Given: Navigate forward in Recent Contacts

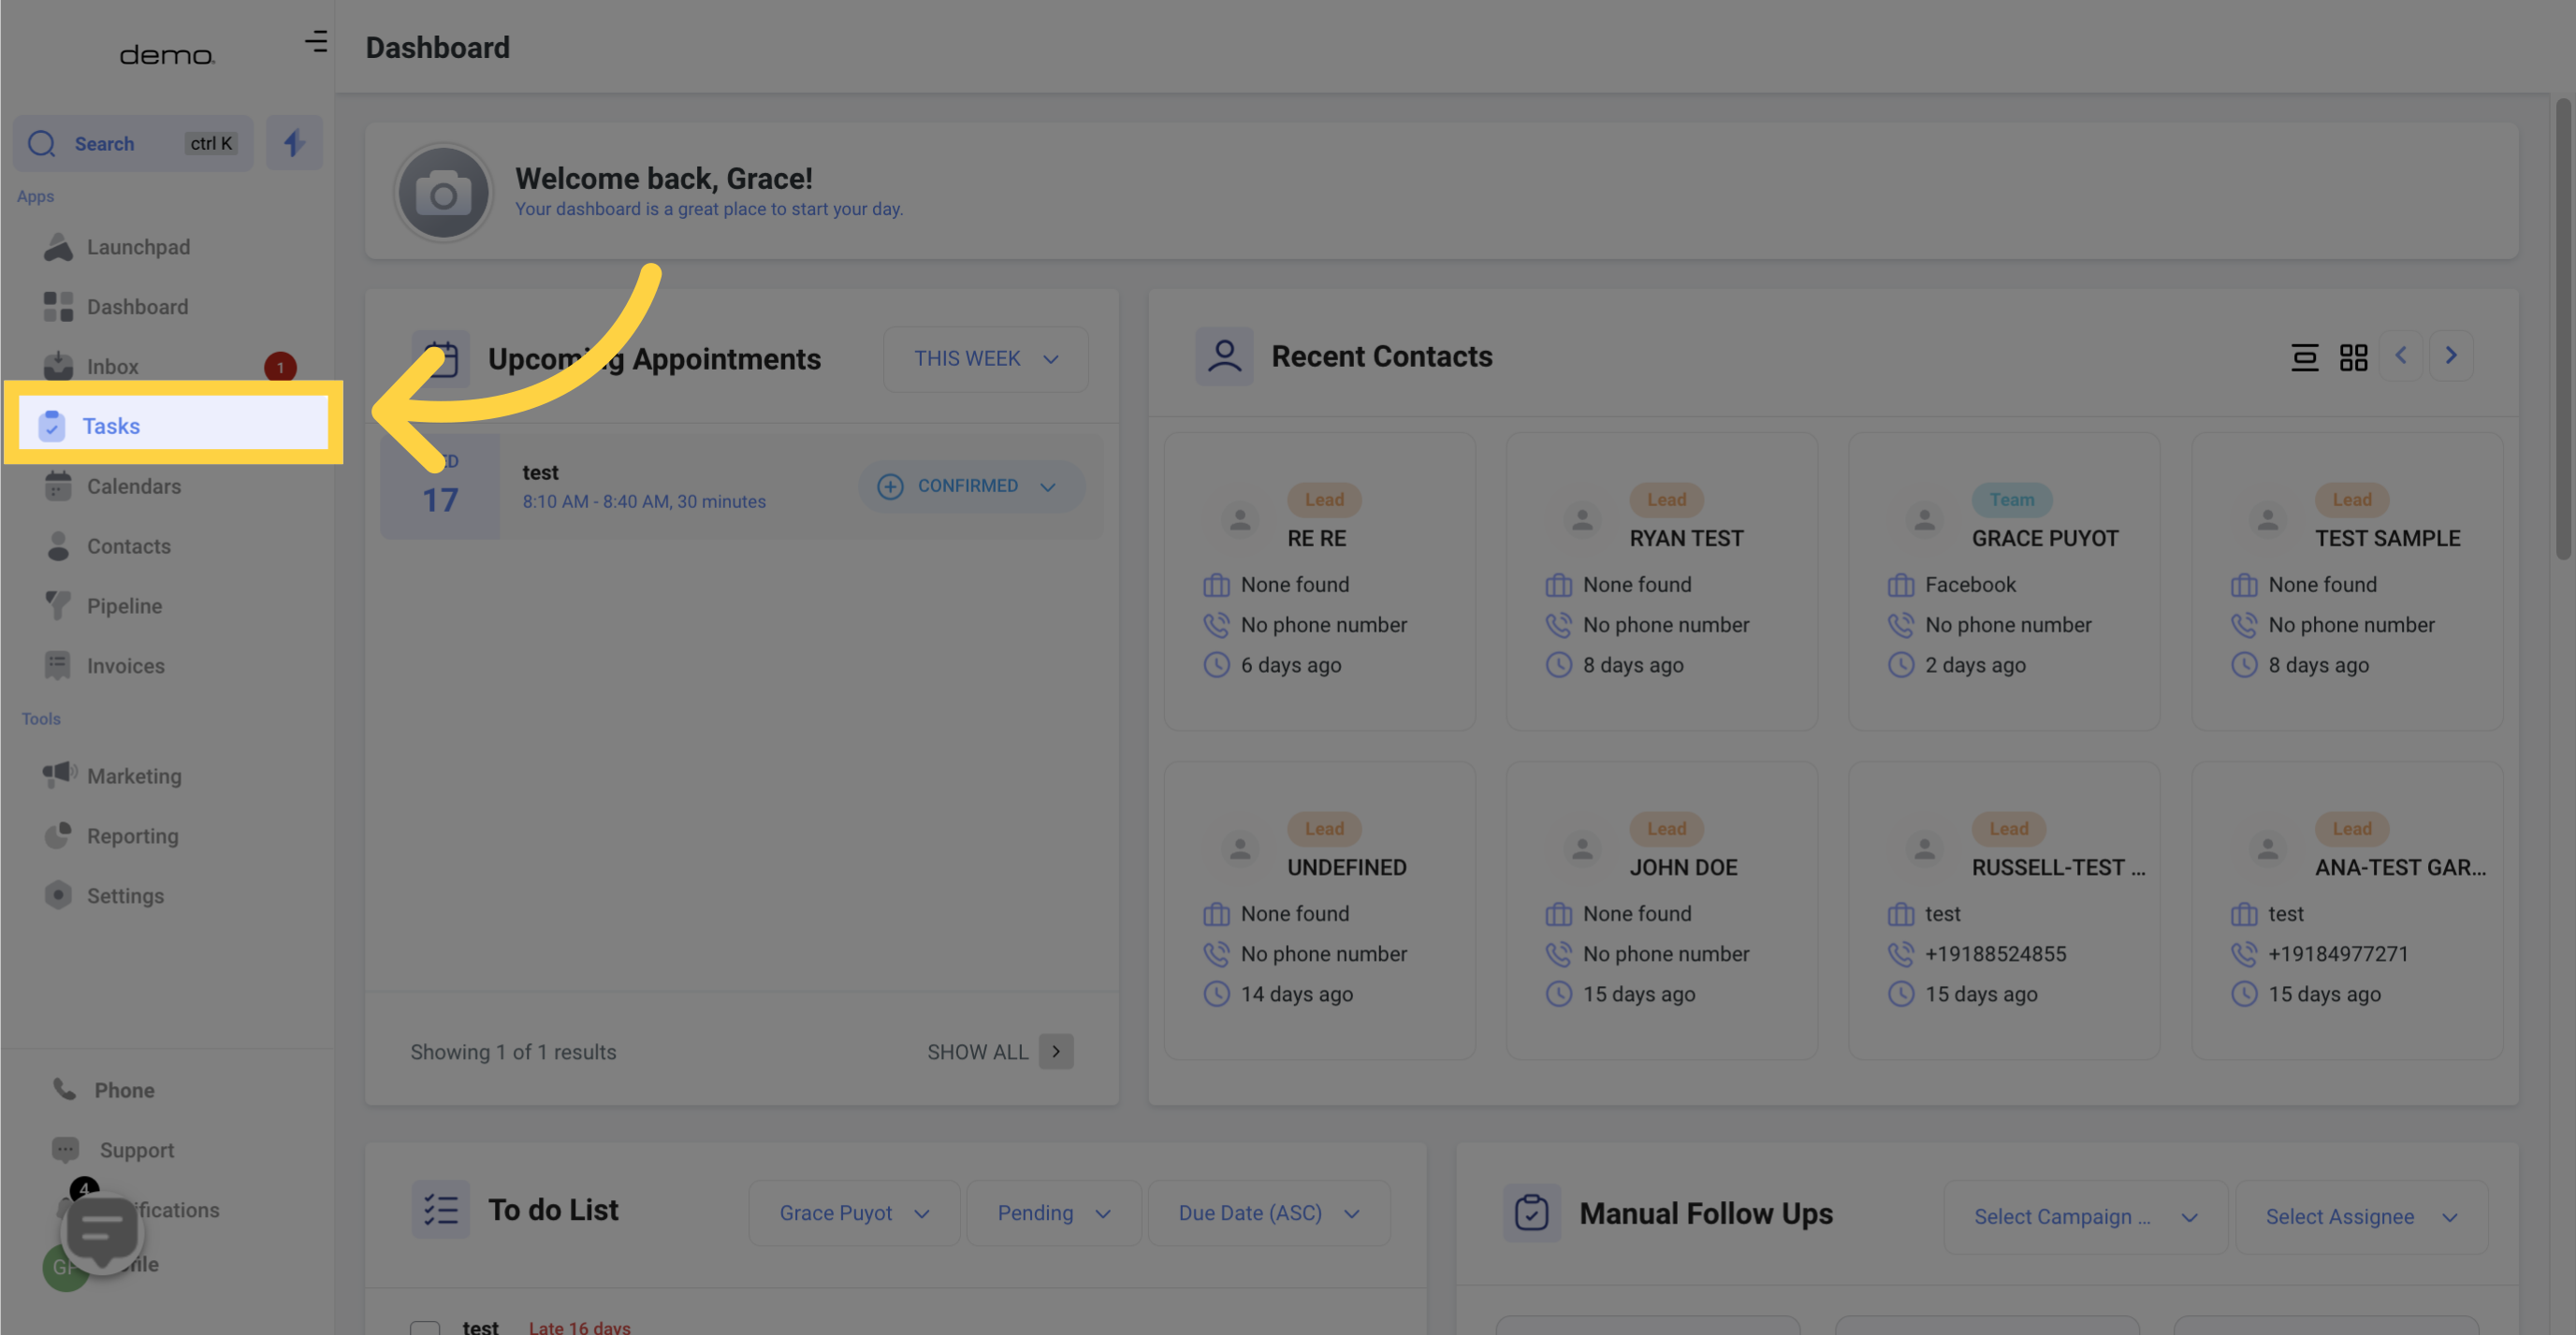Looking at the screenshot, I should 2449,356.
